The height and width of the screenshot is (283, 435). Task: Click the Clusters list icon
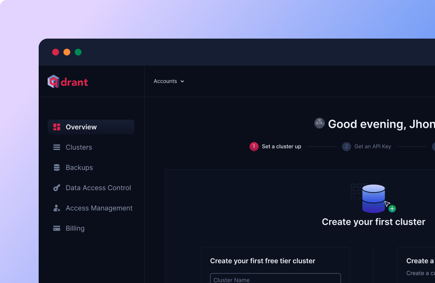click(x=56, y=147)
